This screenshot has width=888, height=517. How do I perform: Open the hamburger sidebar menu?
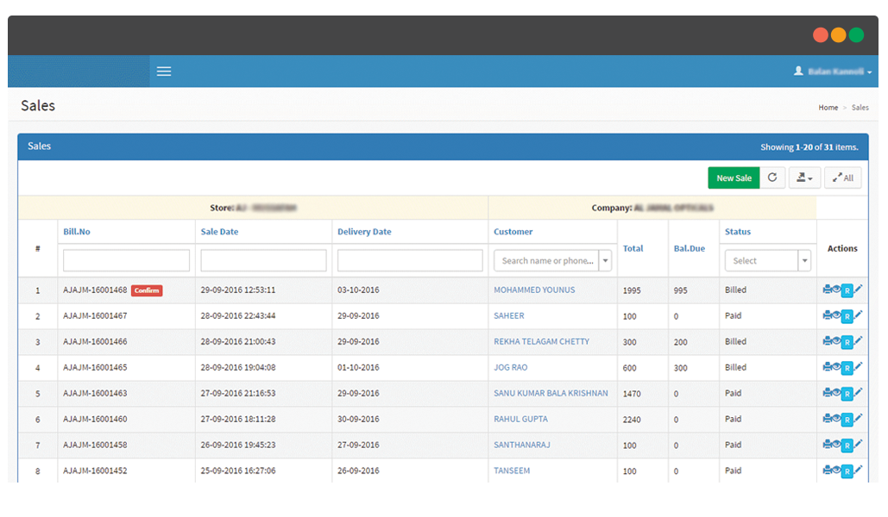pos(164,72)
